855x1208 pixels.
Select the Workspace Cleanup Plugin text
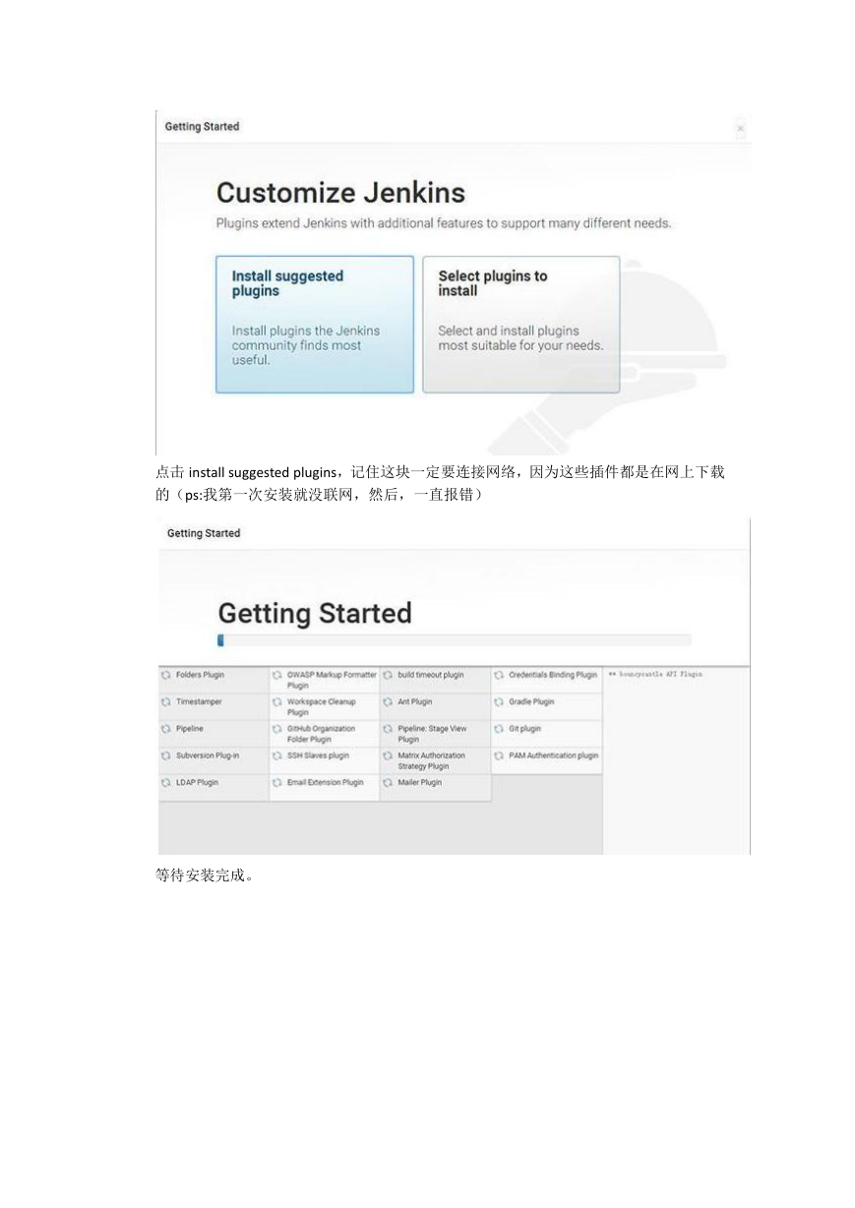click(x=322, y=707)
